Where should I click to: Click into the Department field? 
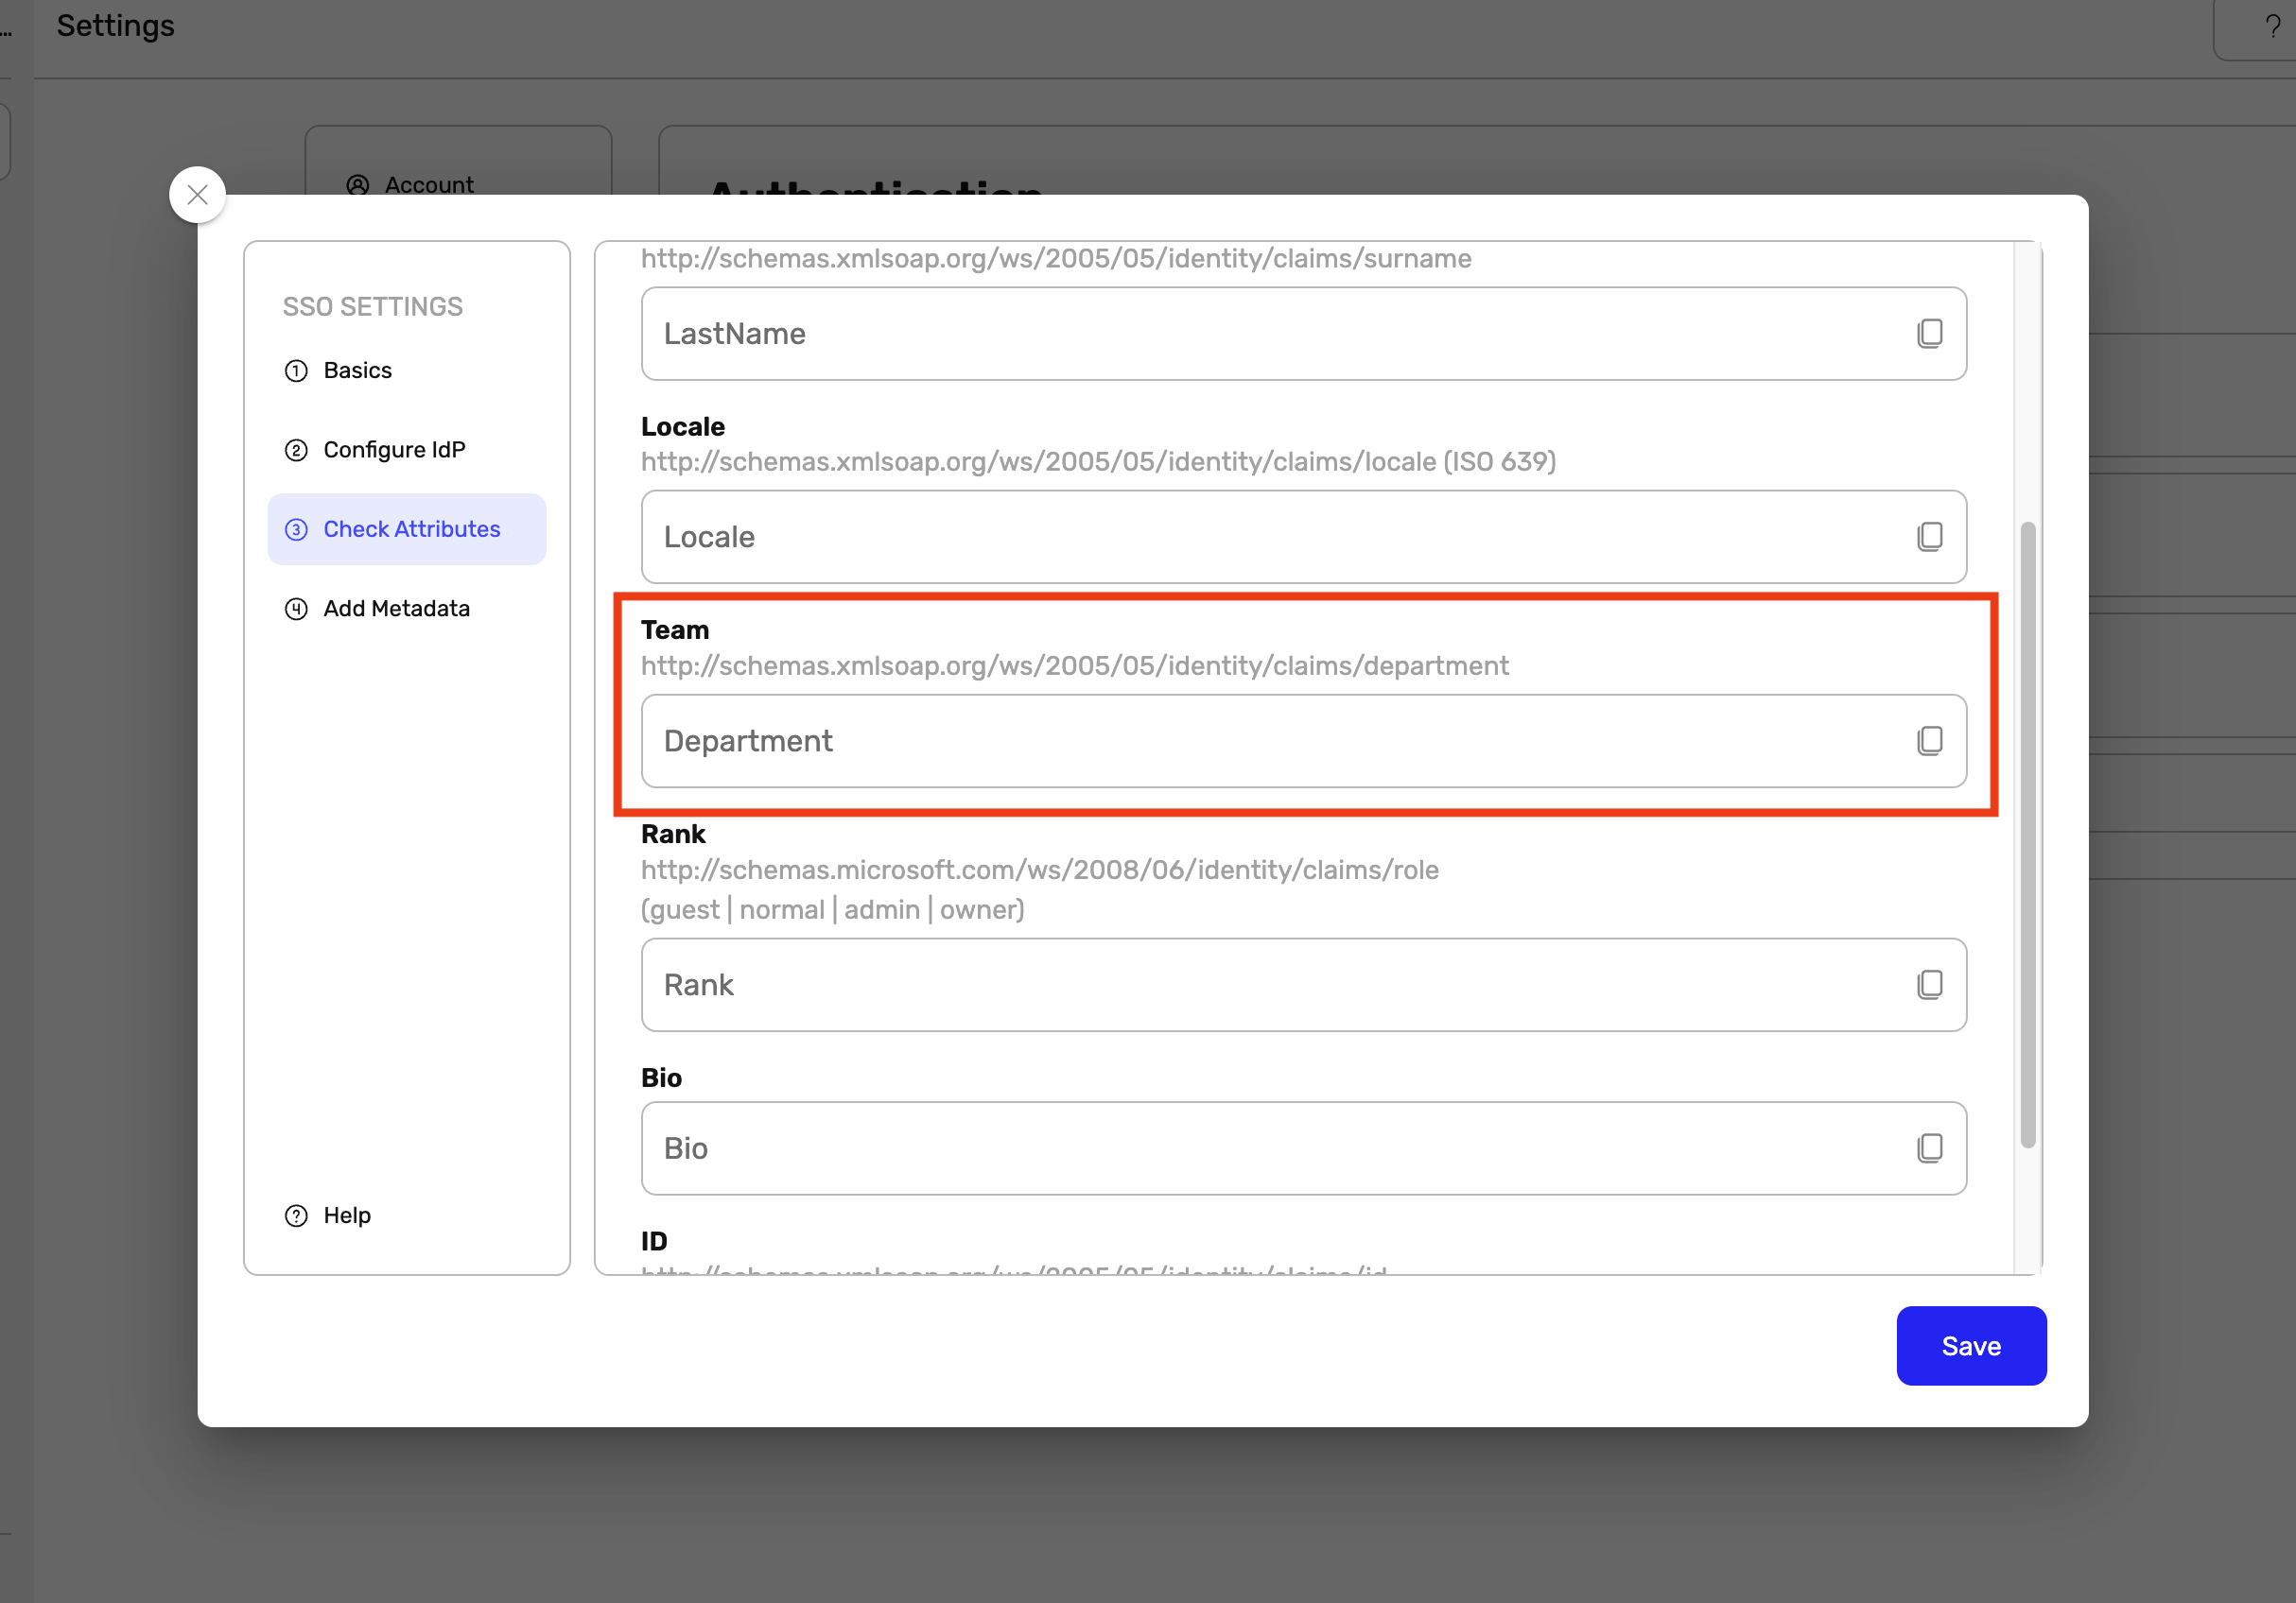pyautogui.click(x=1270, y=741)
